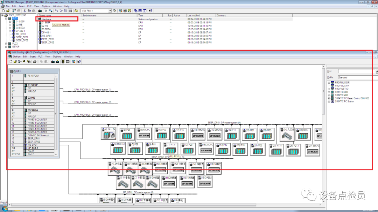The height and width of the screenshot is (212, 378).
Task: Select ME_DP01 in project tree
Action: 21,34
